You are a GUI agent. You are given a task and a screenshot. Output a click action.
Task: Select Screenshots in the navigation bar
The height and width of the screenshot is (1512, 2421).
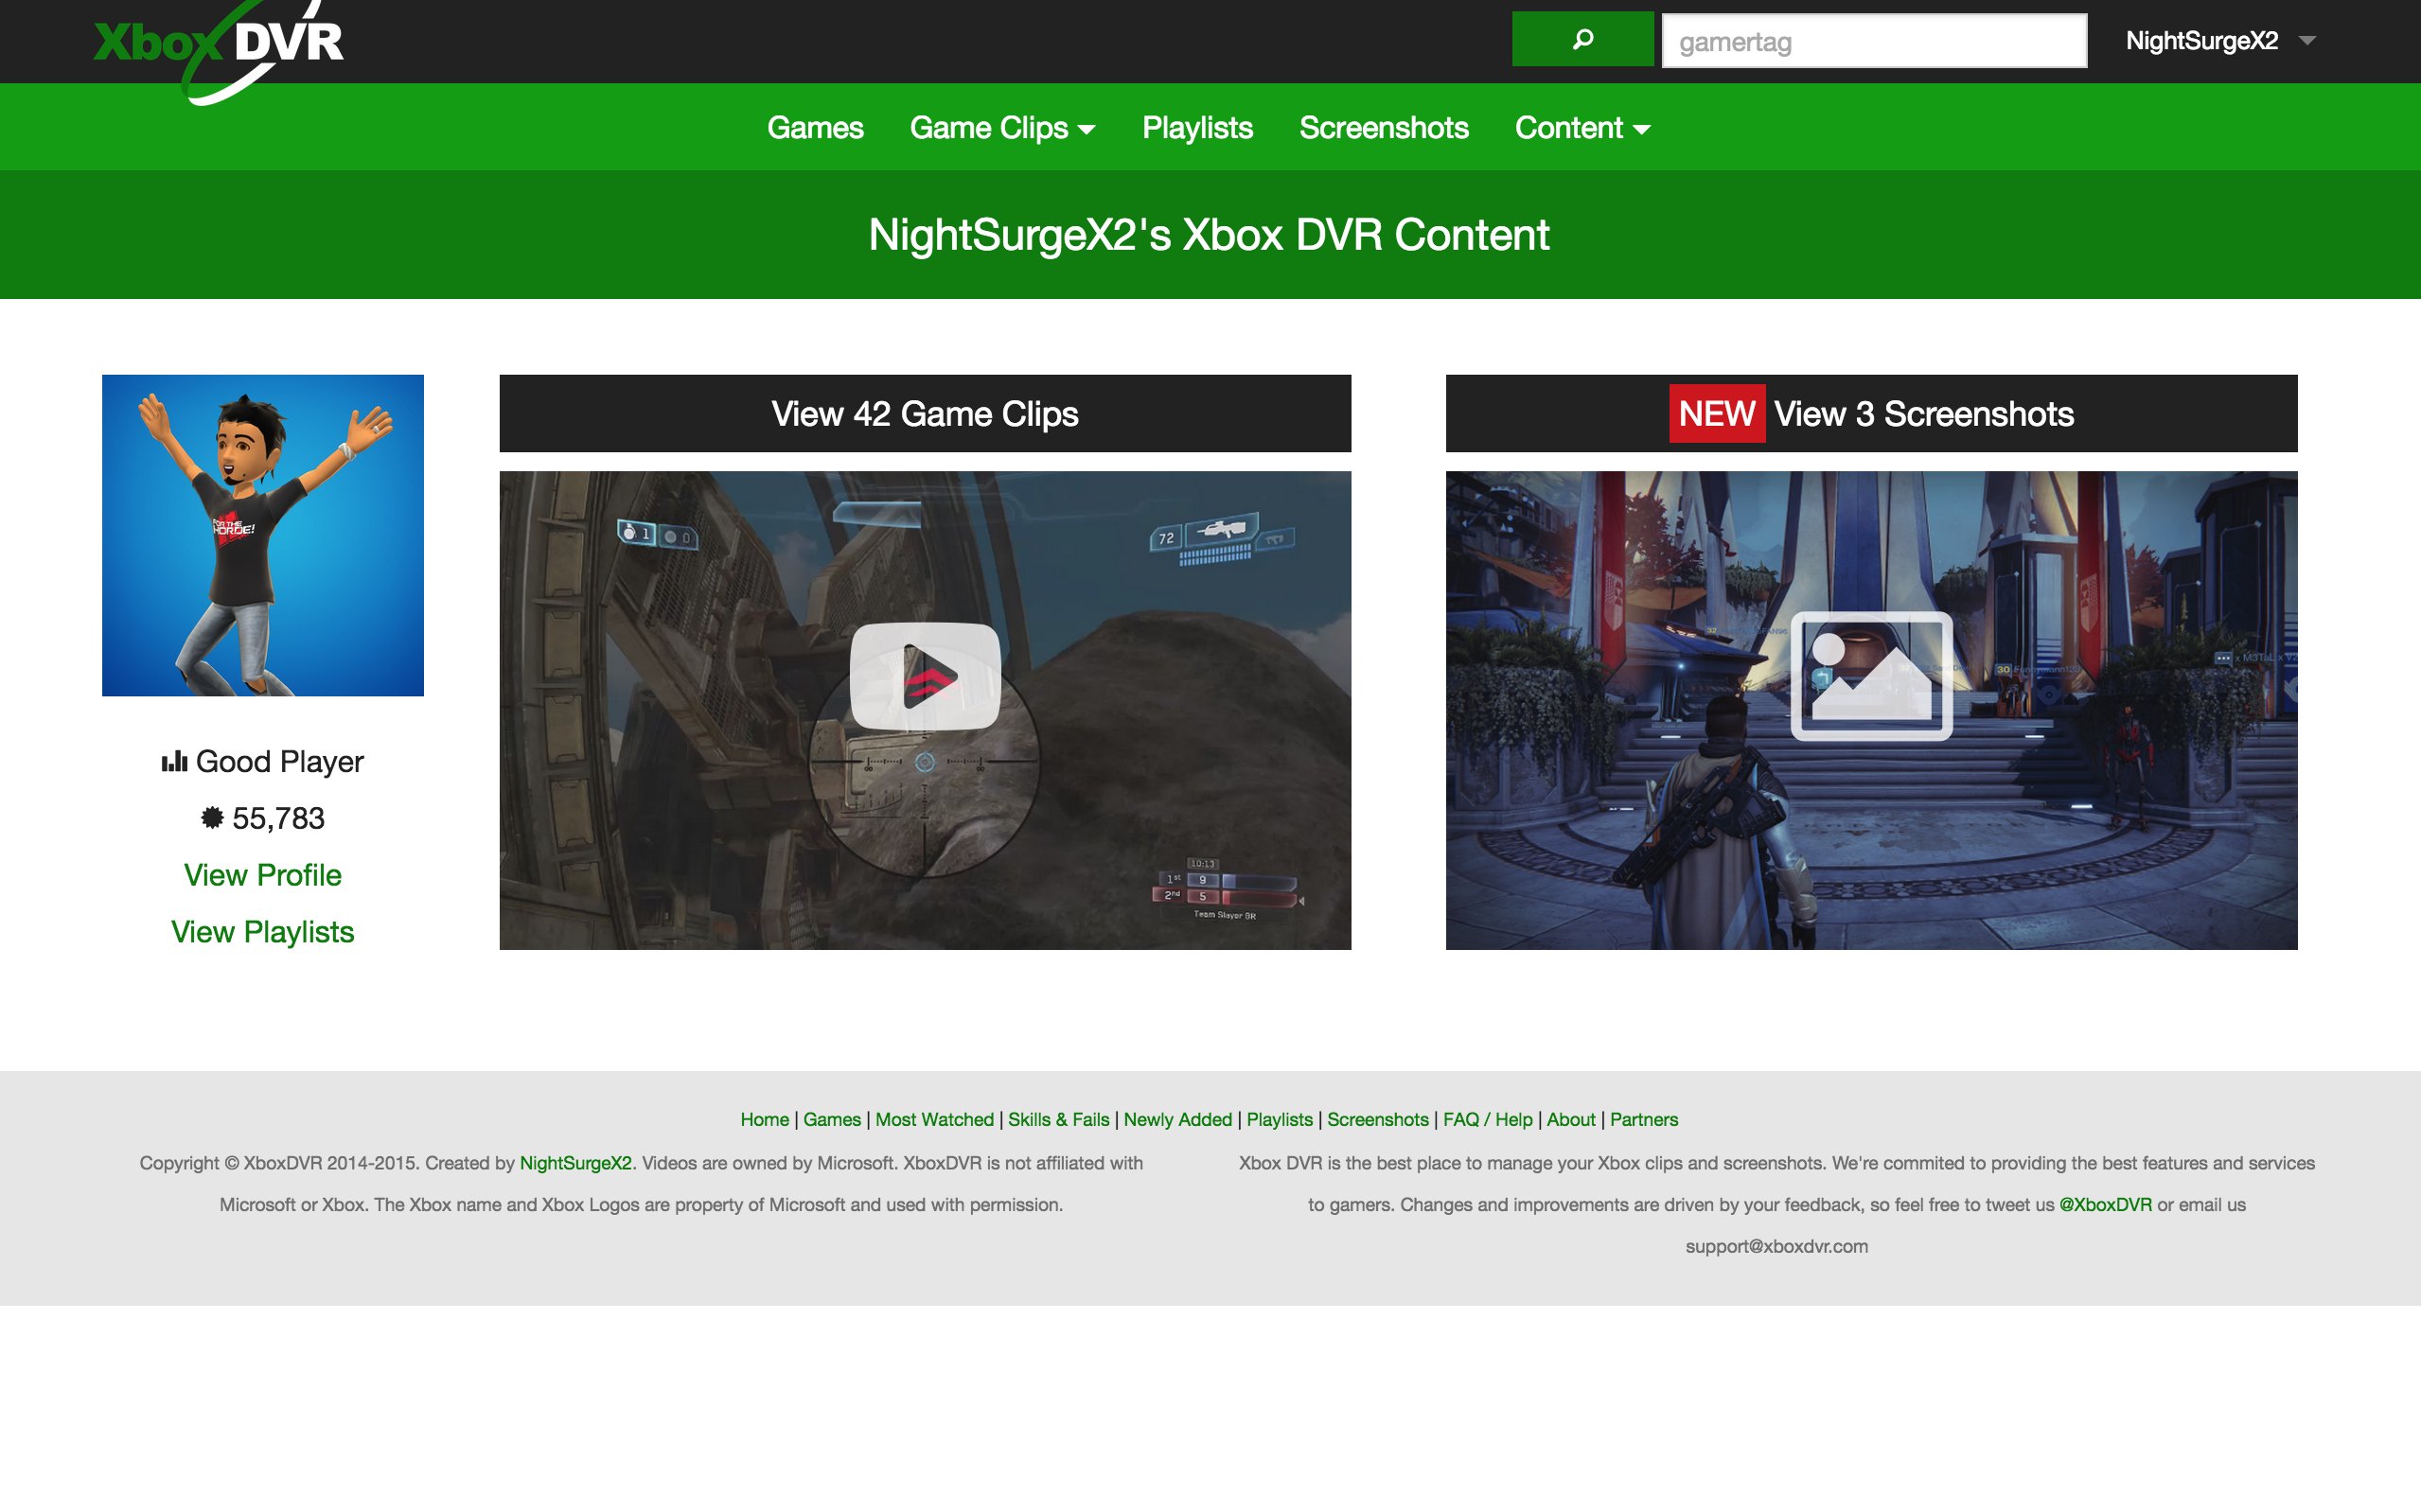coord(1384,127)
